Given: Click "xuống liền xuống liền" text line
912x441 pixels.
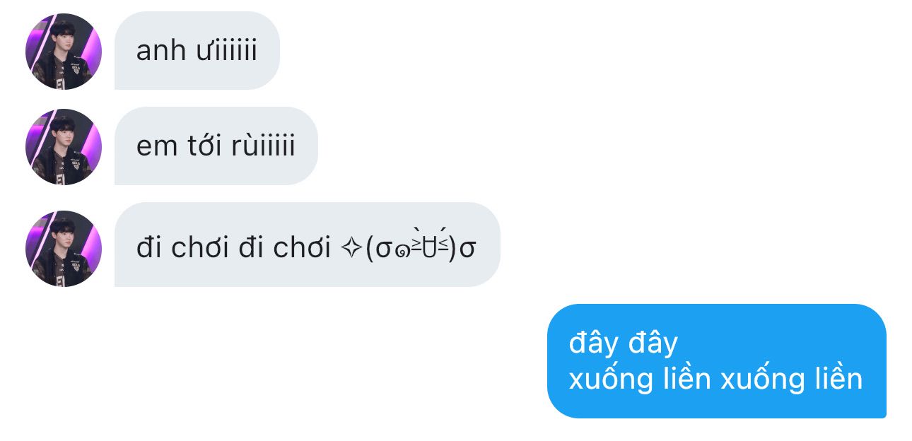Looking at the screenshot, I should click(715, 380).
